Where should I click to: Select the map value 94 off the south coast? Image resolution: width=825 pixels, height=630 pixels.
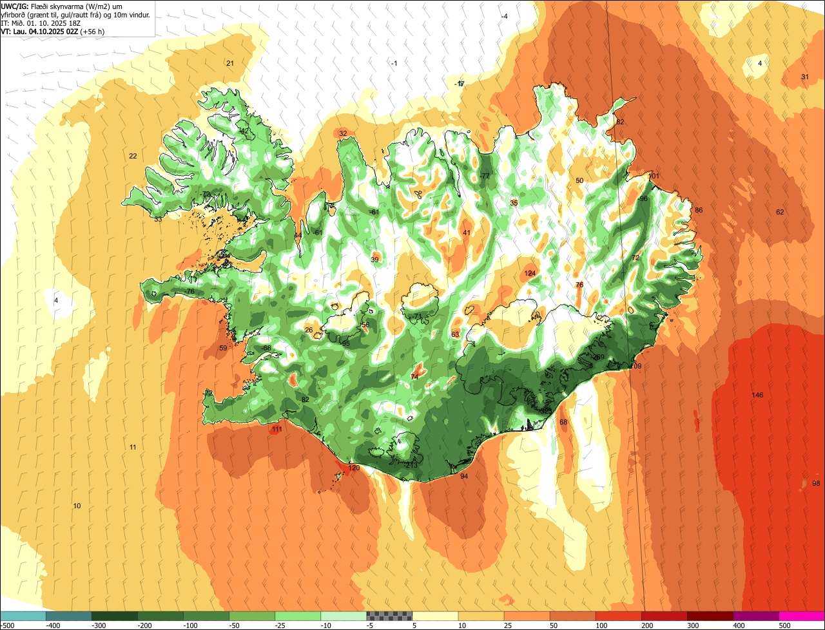[x=464, y=476]
